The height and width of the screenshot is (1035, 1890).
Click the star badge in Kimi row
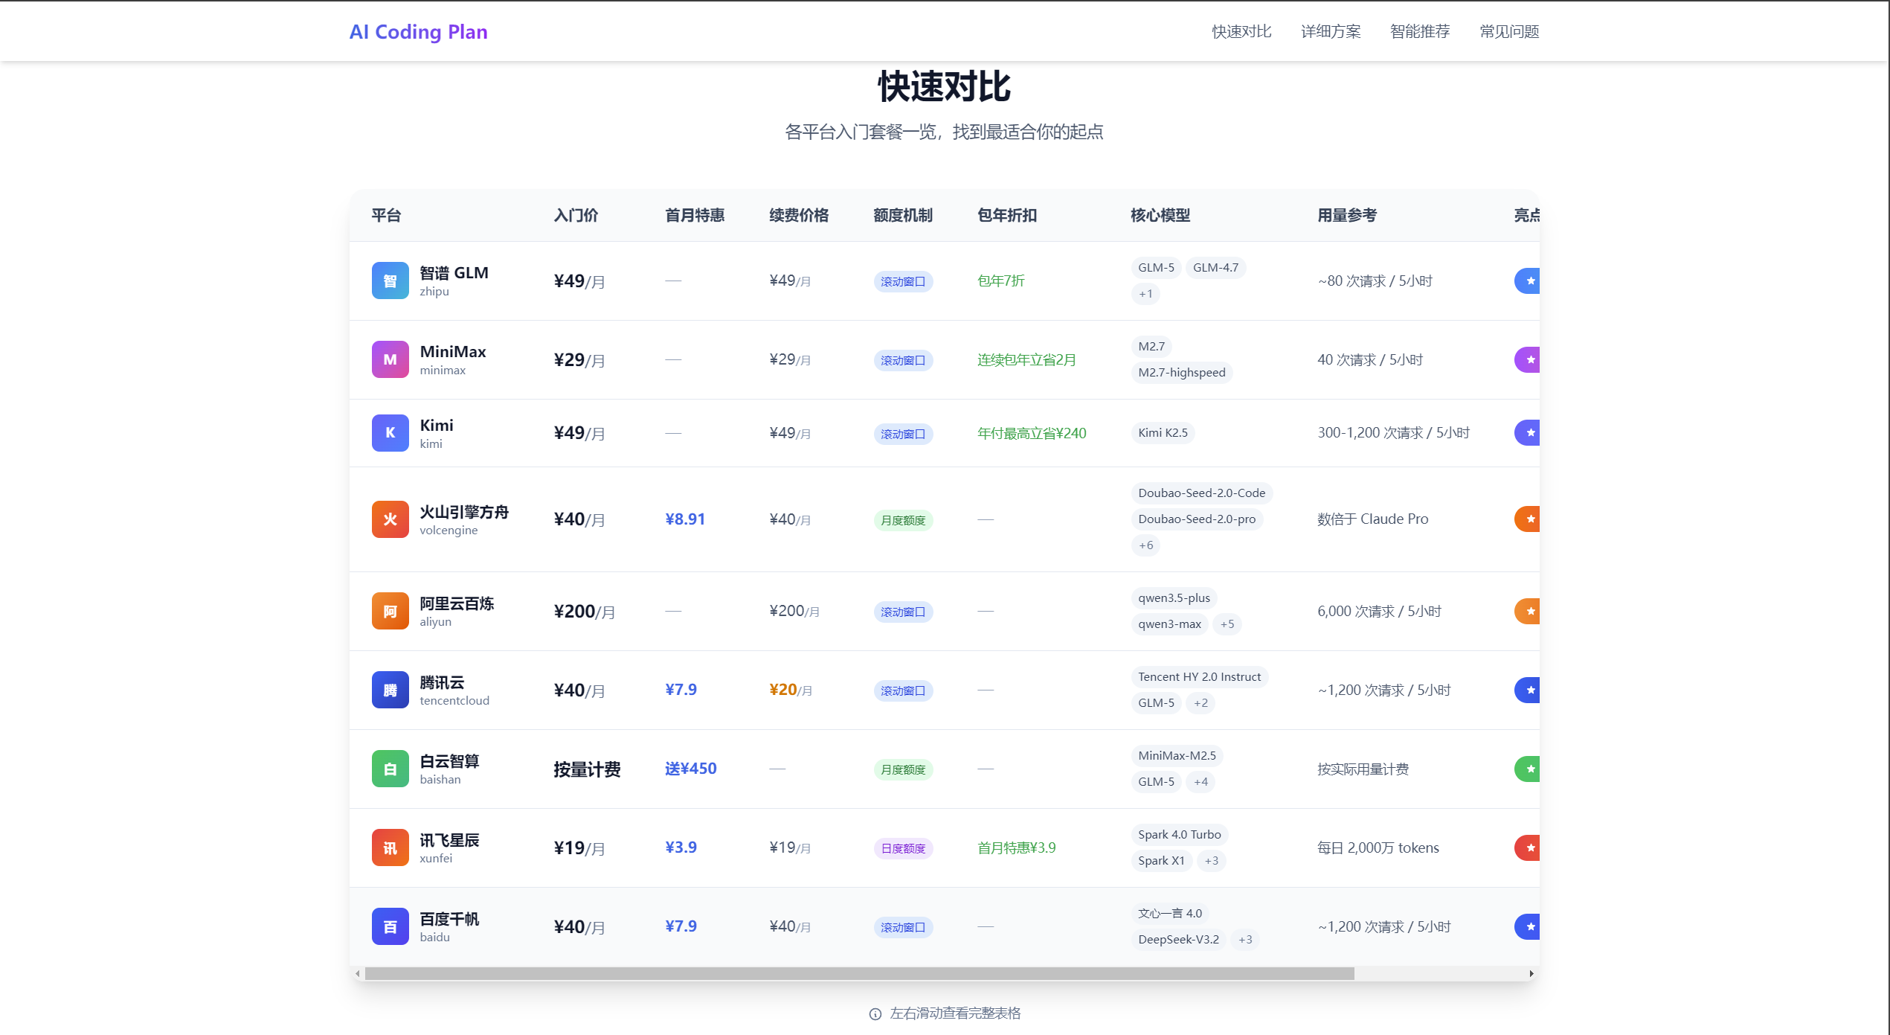click(1528, 433)
